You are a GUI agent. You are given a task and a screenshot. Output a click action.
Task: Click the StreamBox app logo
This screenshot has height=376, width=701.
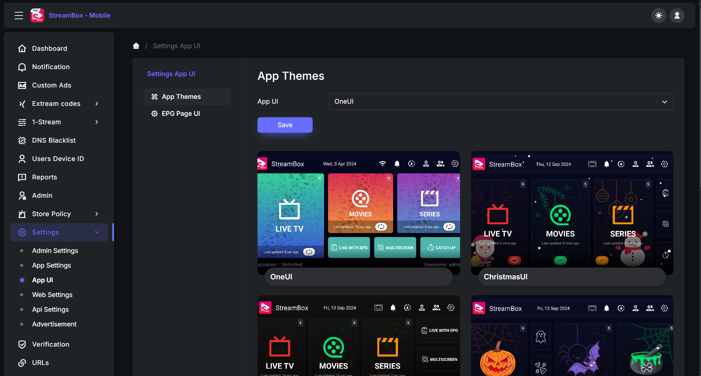coord(37,15)
